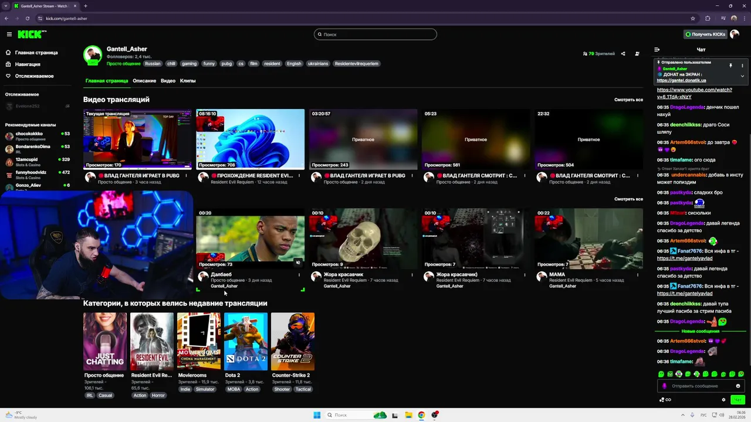The height and width of the screenshot is (422, 751).
Task: Click 79 Зрителей viewer count
Action: 599,54
